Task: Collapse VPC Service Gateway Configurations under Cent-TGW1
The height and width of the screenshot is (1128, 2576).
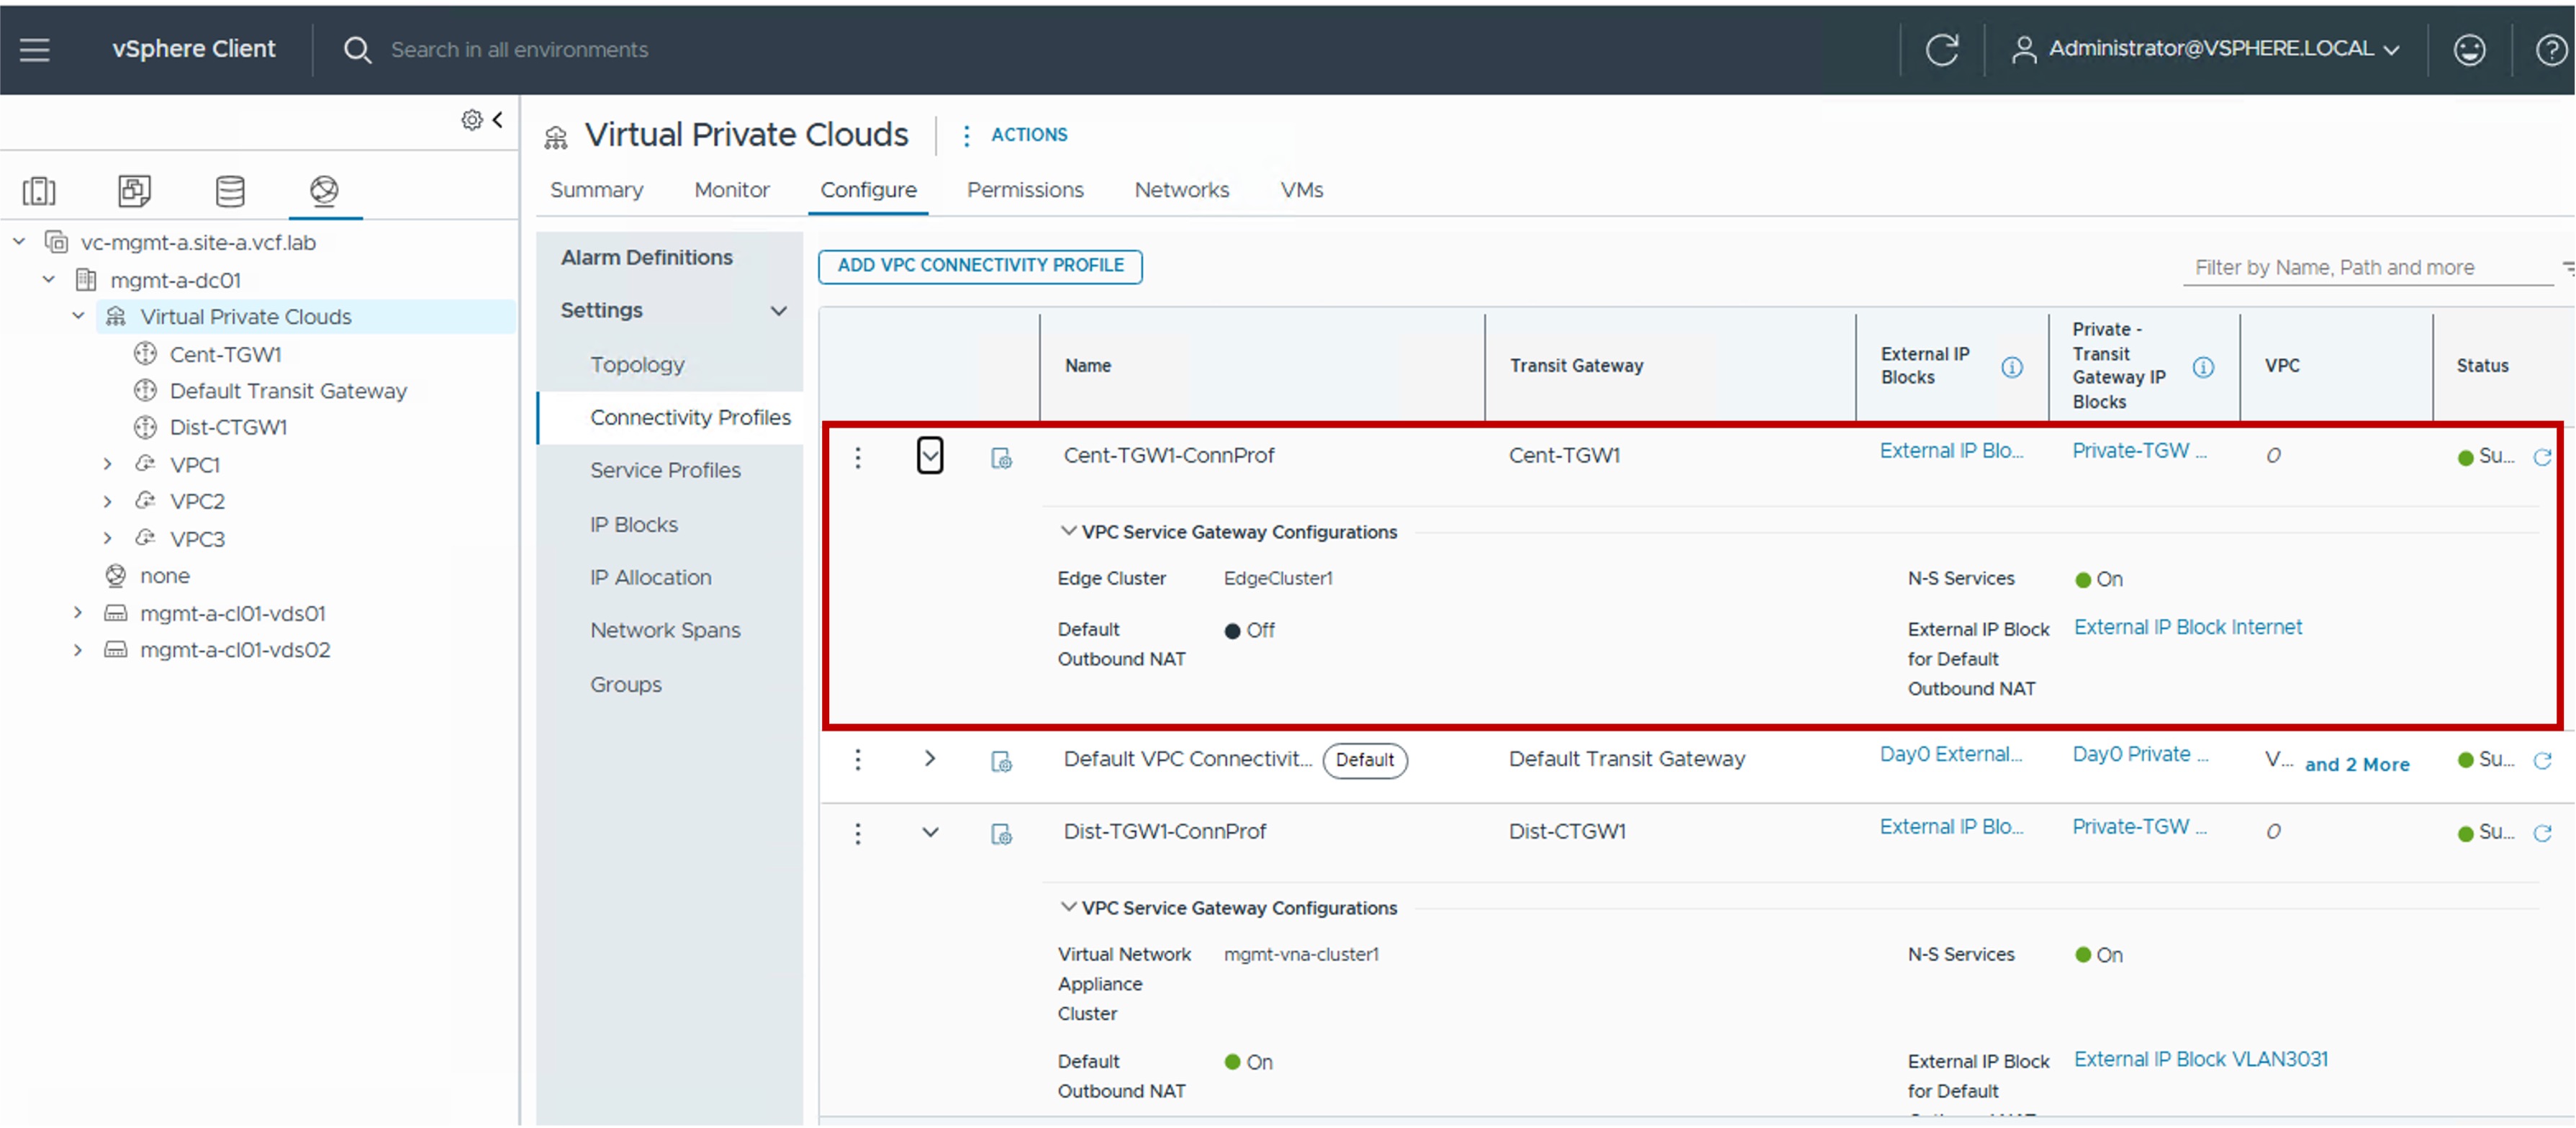Action: pyautogui.click(x=1068, y=531)
